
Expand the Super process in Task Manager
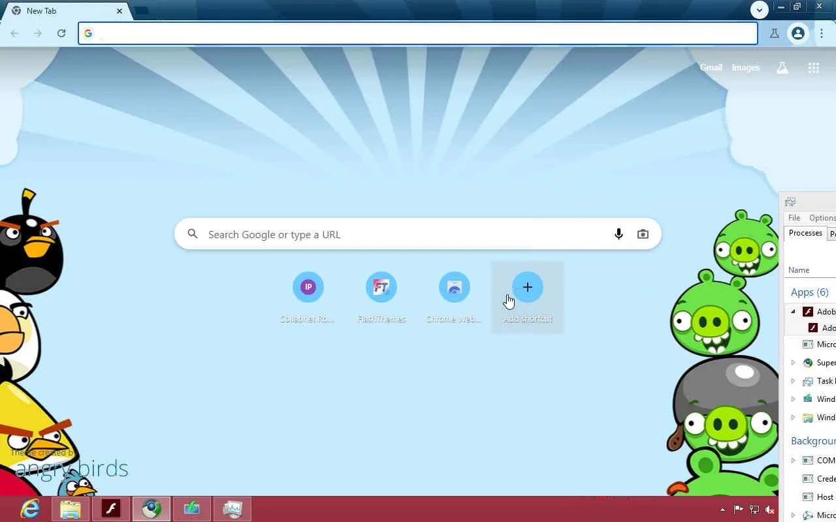coord(793,363)
